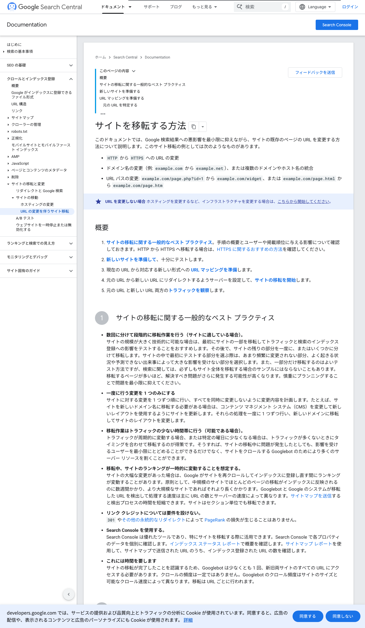Screen dimensions: 365x628
Task: Click the copy page icon beside title
Action: (194, 126)
